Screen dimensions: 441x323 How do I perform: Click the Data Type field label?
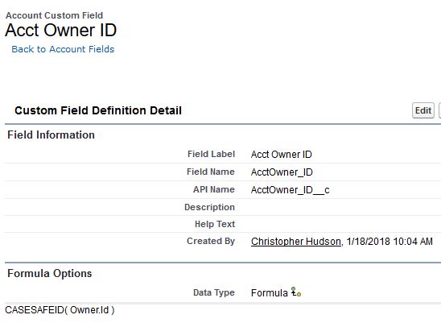214,292
